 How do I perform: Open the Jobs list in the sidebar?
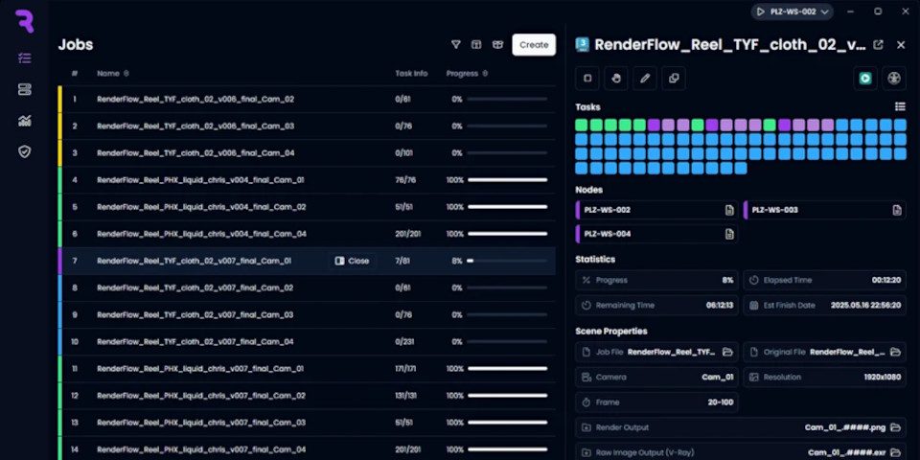[25, 57]
